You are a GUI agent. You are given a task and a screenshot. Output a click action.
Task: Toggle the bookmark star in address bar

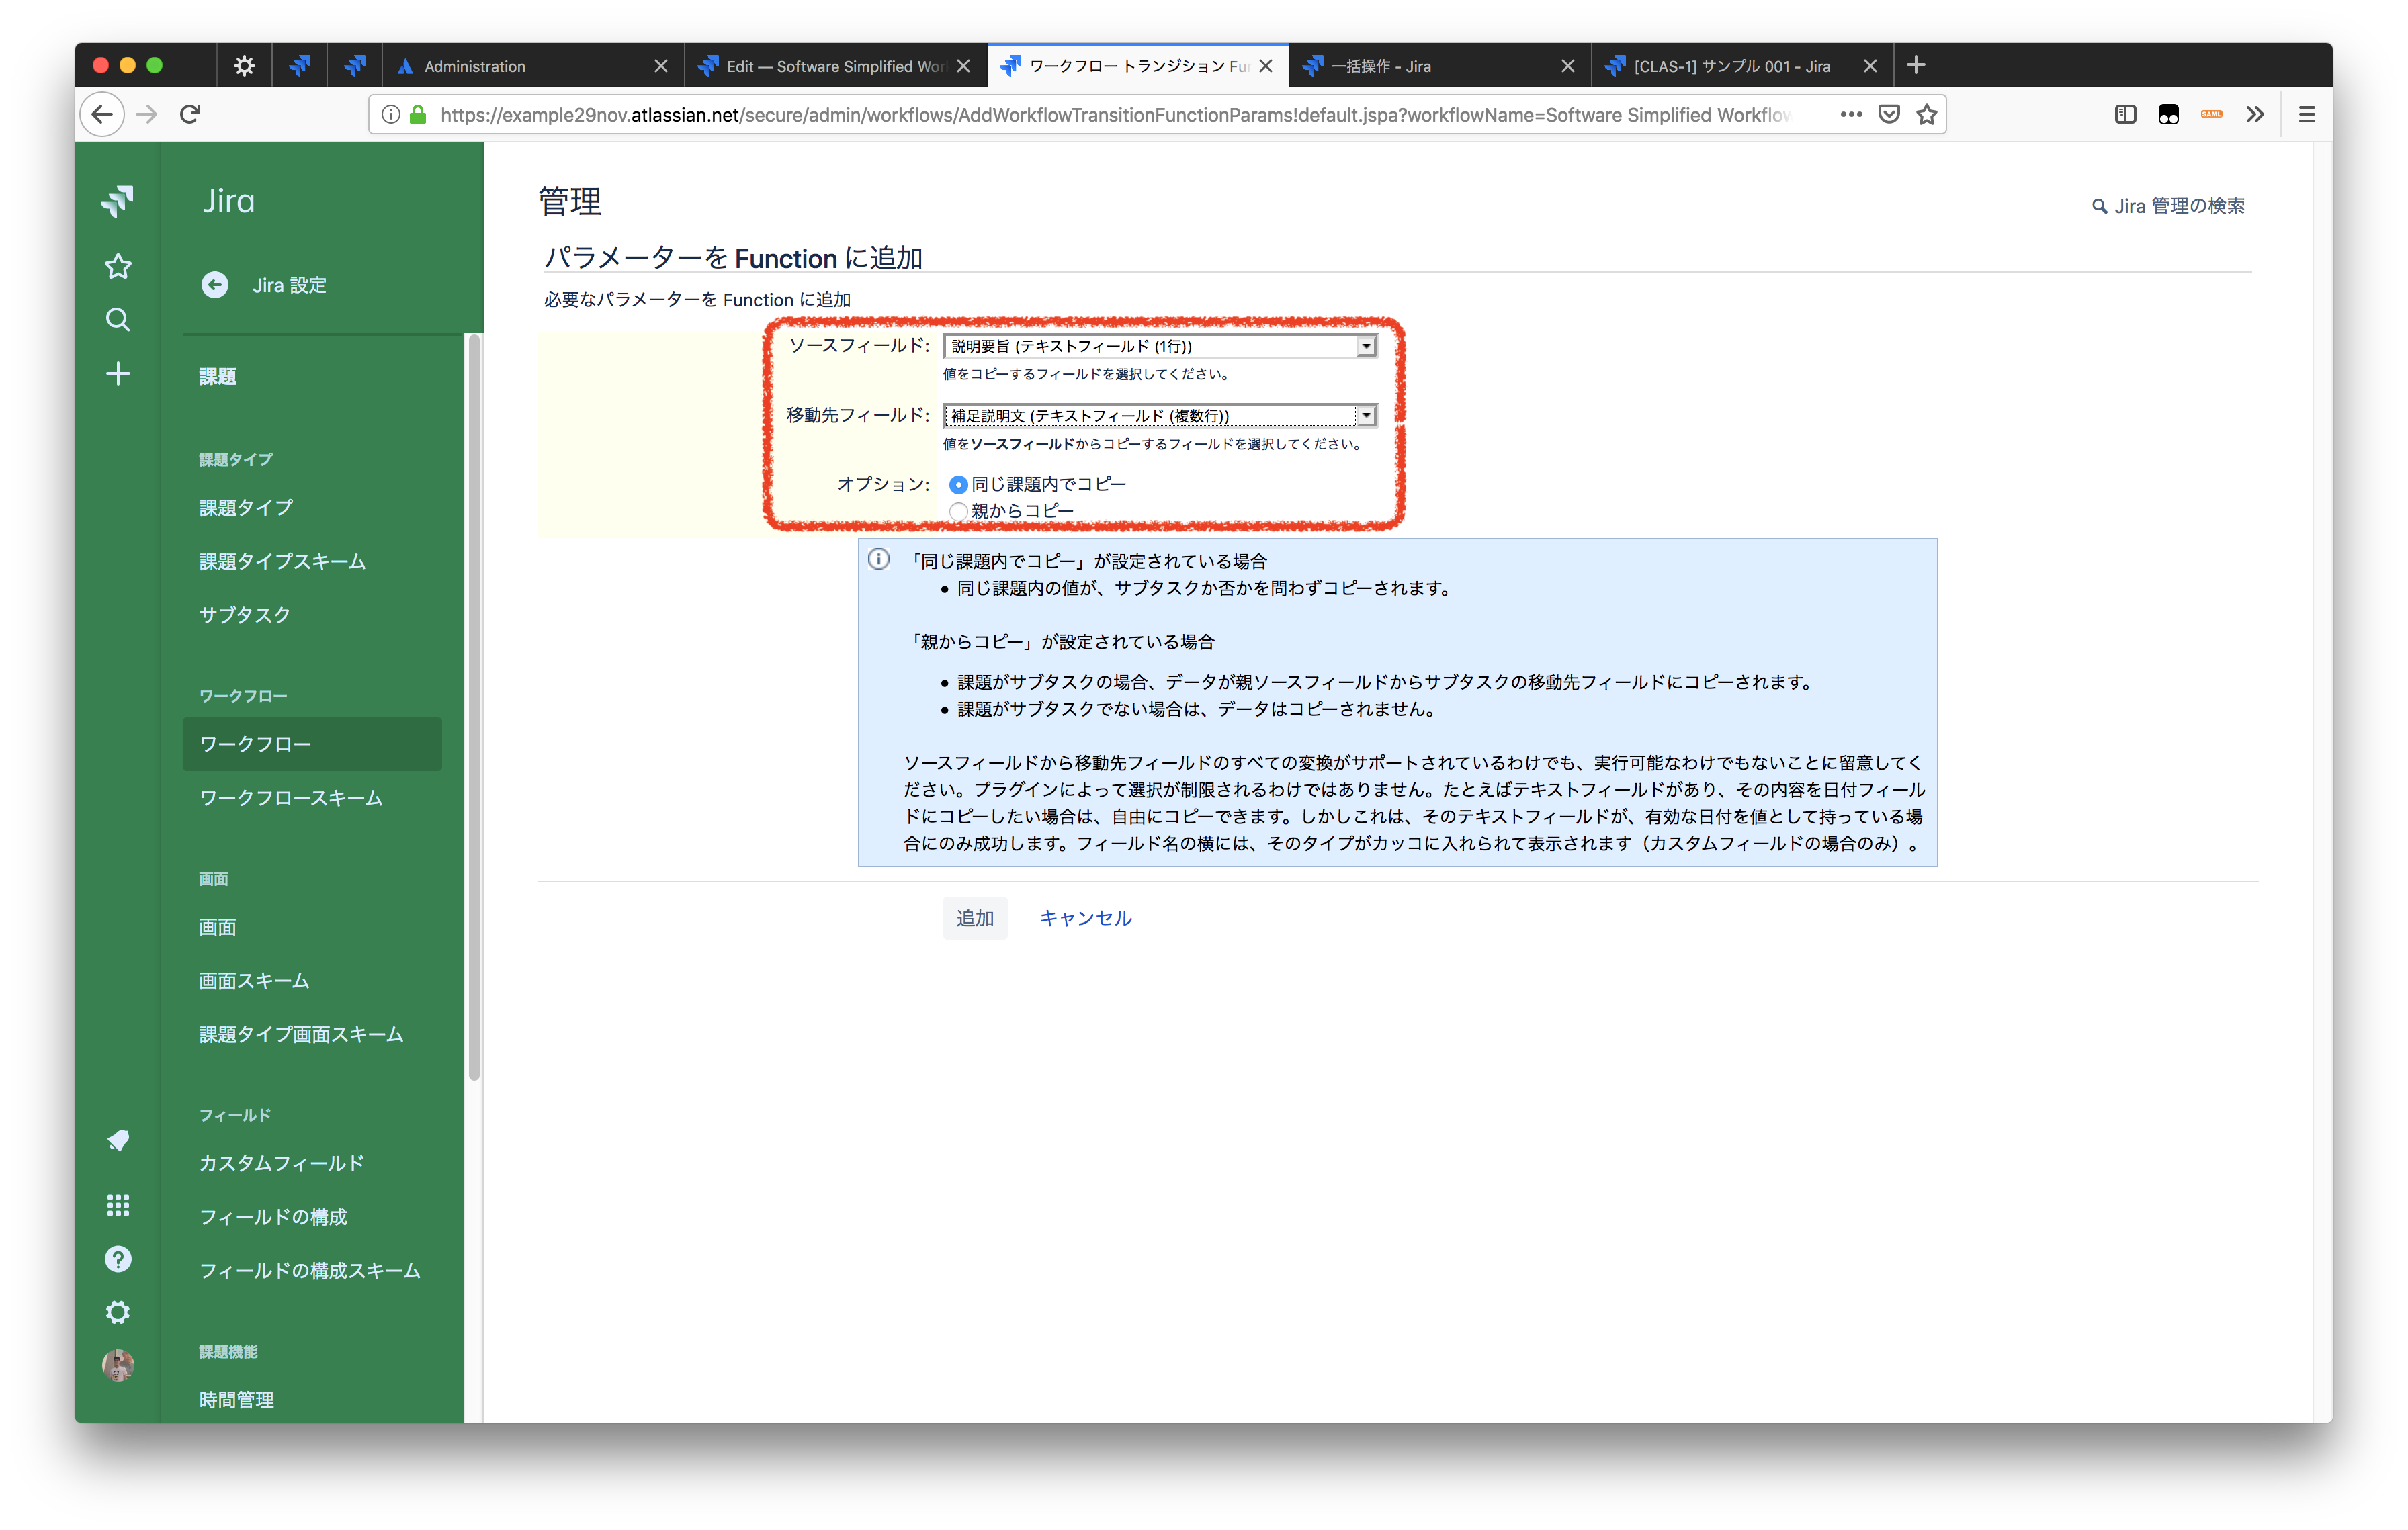1926,114
